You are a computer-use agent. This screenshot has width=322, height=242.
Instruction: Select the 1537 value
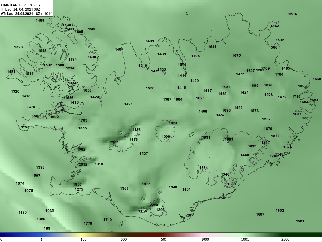266,119
